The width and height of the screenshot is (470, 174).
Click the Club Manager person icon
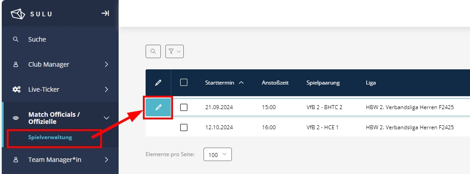click(16, 64)
